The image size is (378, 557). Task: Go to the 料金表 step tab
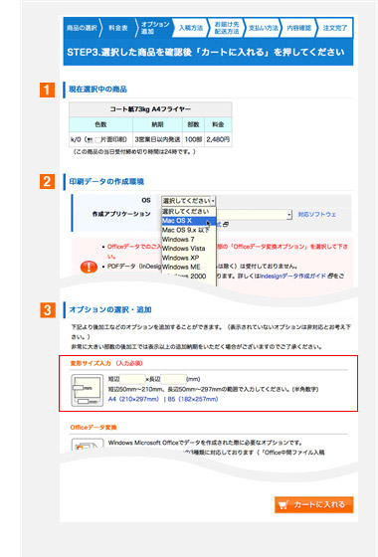[x=118, y=28]
